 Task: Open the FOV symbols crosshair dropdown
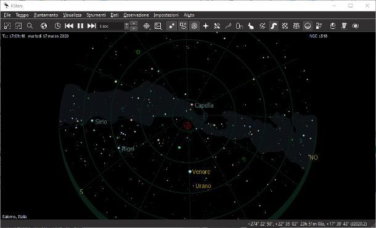(x=147, y=26)
